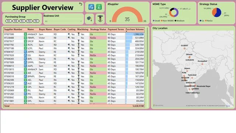Sort by the Purchase Volume column header
Viewport: 236px width, 133px height.
pyautogui.click(x=135, y=30)
